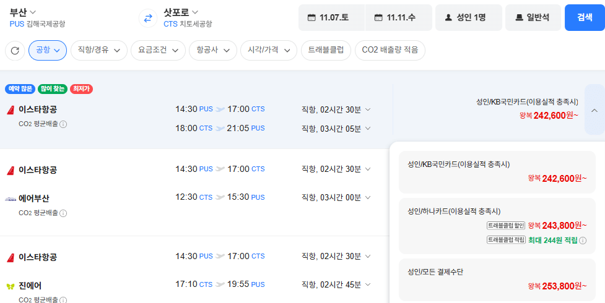Toggle the 트래블클럽 filter chip
This screenshot has height=303, width=605.
tap(326, 51)
